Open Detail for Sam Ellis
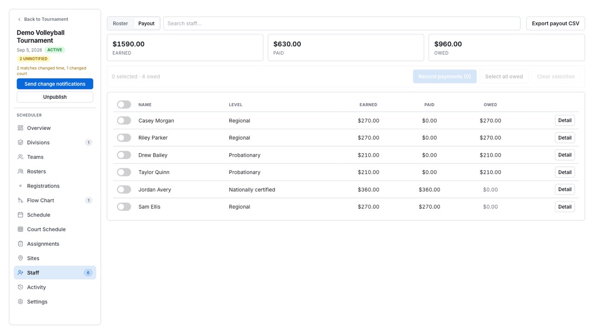 coord(565,206)
